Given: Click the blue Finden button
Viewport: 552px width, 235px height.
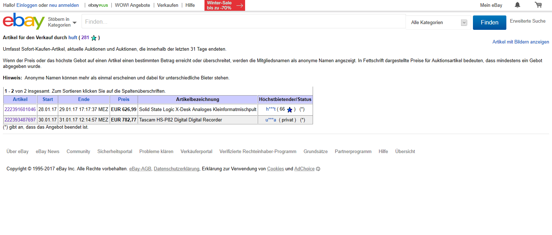Looking at the screenshot, I should [x=489, y=22].
